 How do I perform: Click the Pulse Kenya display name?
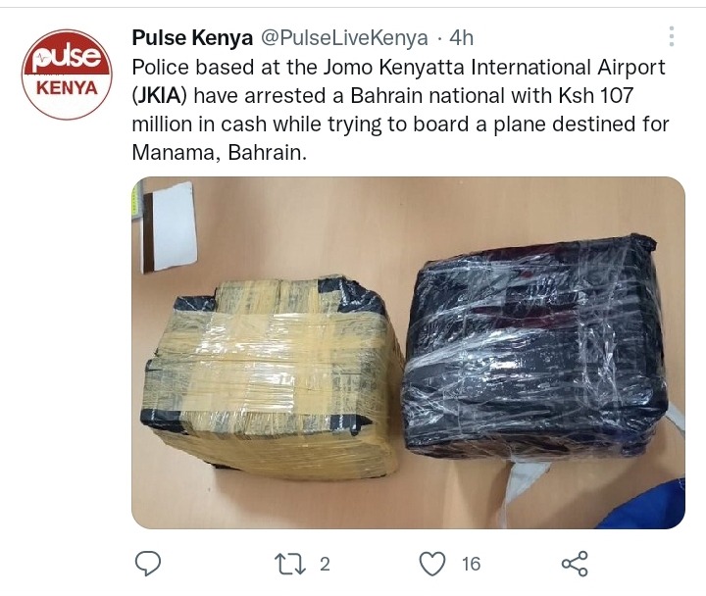(192, 38)
